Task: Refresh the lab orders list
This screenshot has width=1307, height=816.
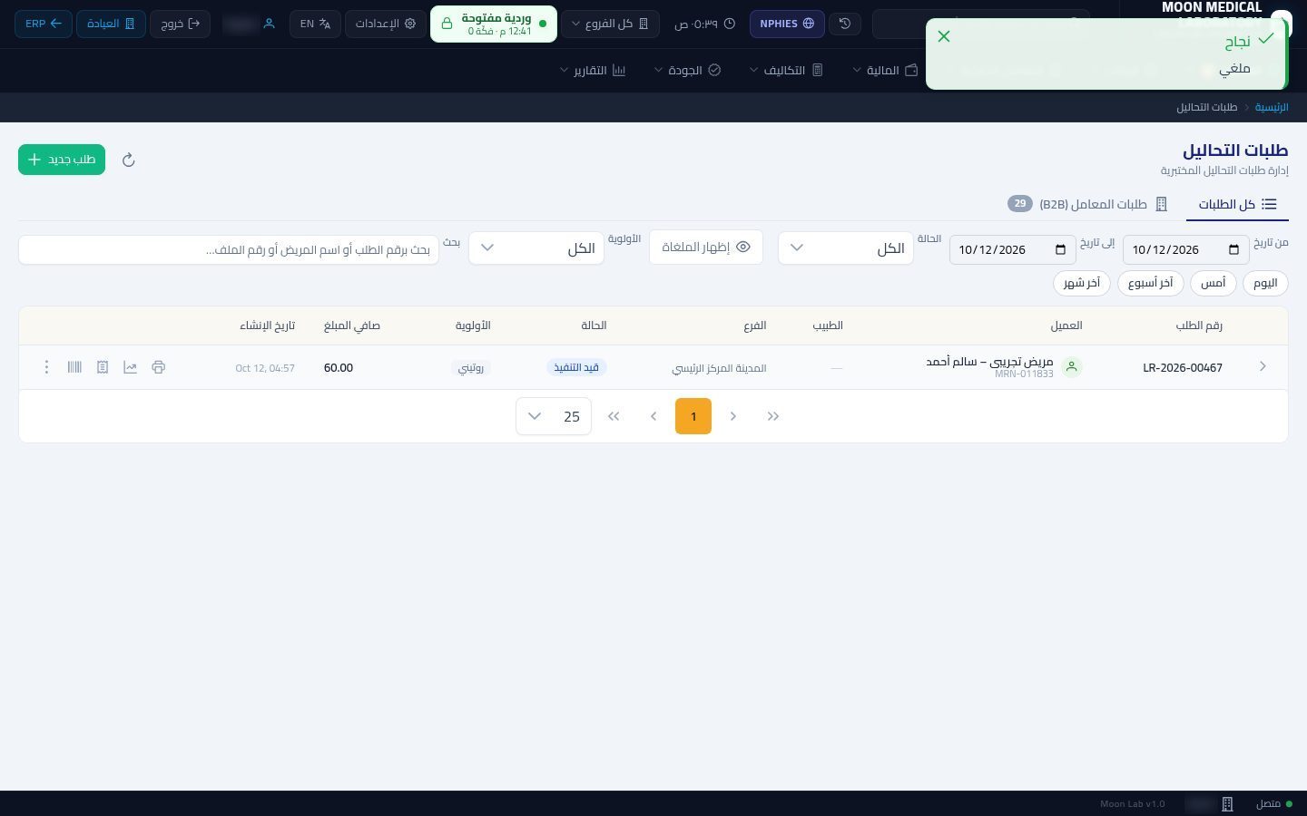Action: 128,160
